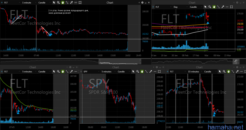Open the 'Day' interval dropdown

pyautogui.click(x=180, y=7)
